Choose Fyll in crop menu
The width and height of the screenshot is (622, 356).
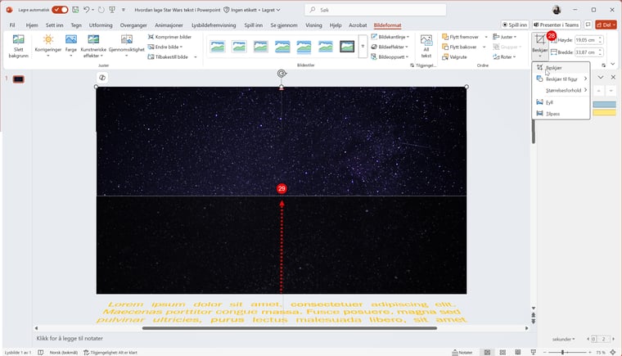coord(561,102)
